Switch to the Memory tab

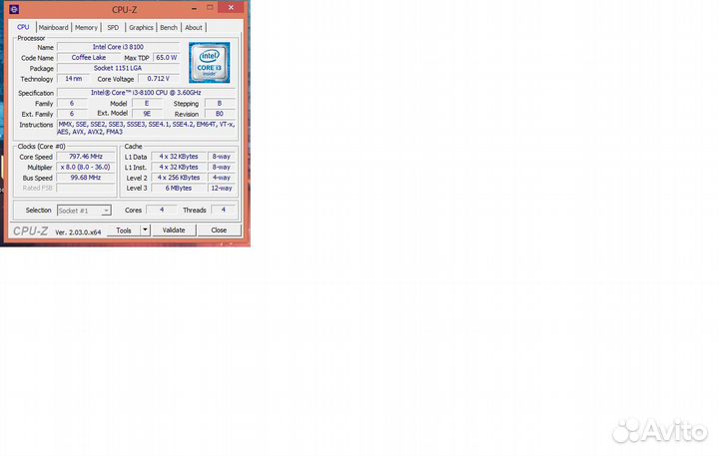[x=86, y=28]
